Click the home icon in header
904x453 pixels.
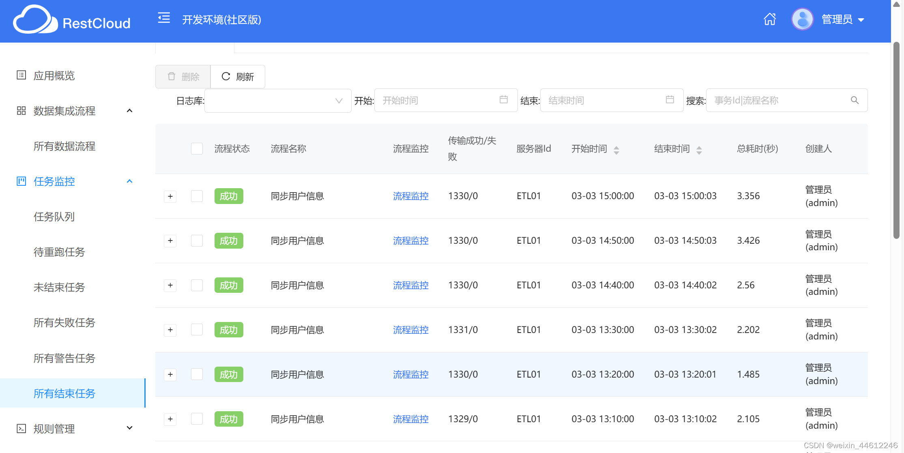769,19
